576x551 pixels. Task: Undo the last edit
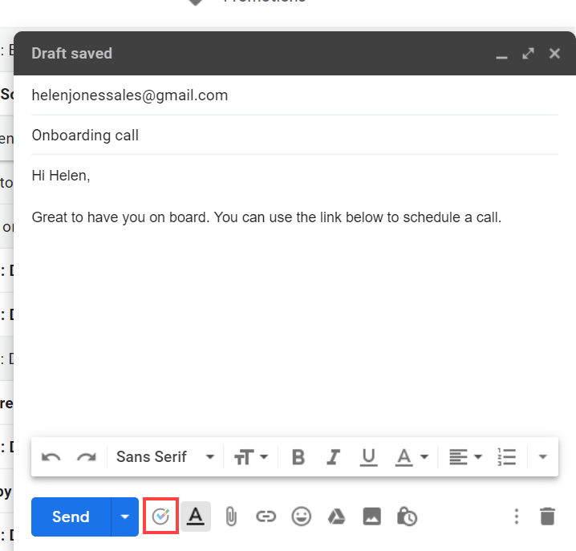[x=51, y=457]
